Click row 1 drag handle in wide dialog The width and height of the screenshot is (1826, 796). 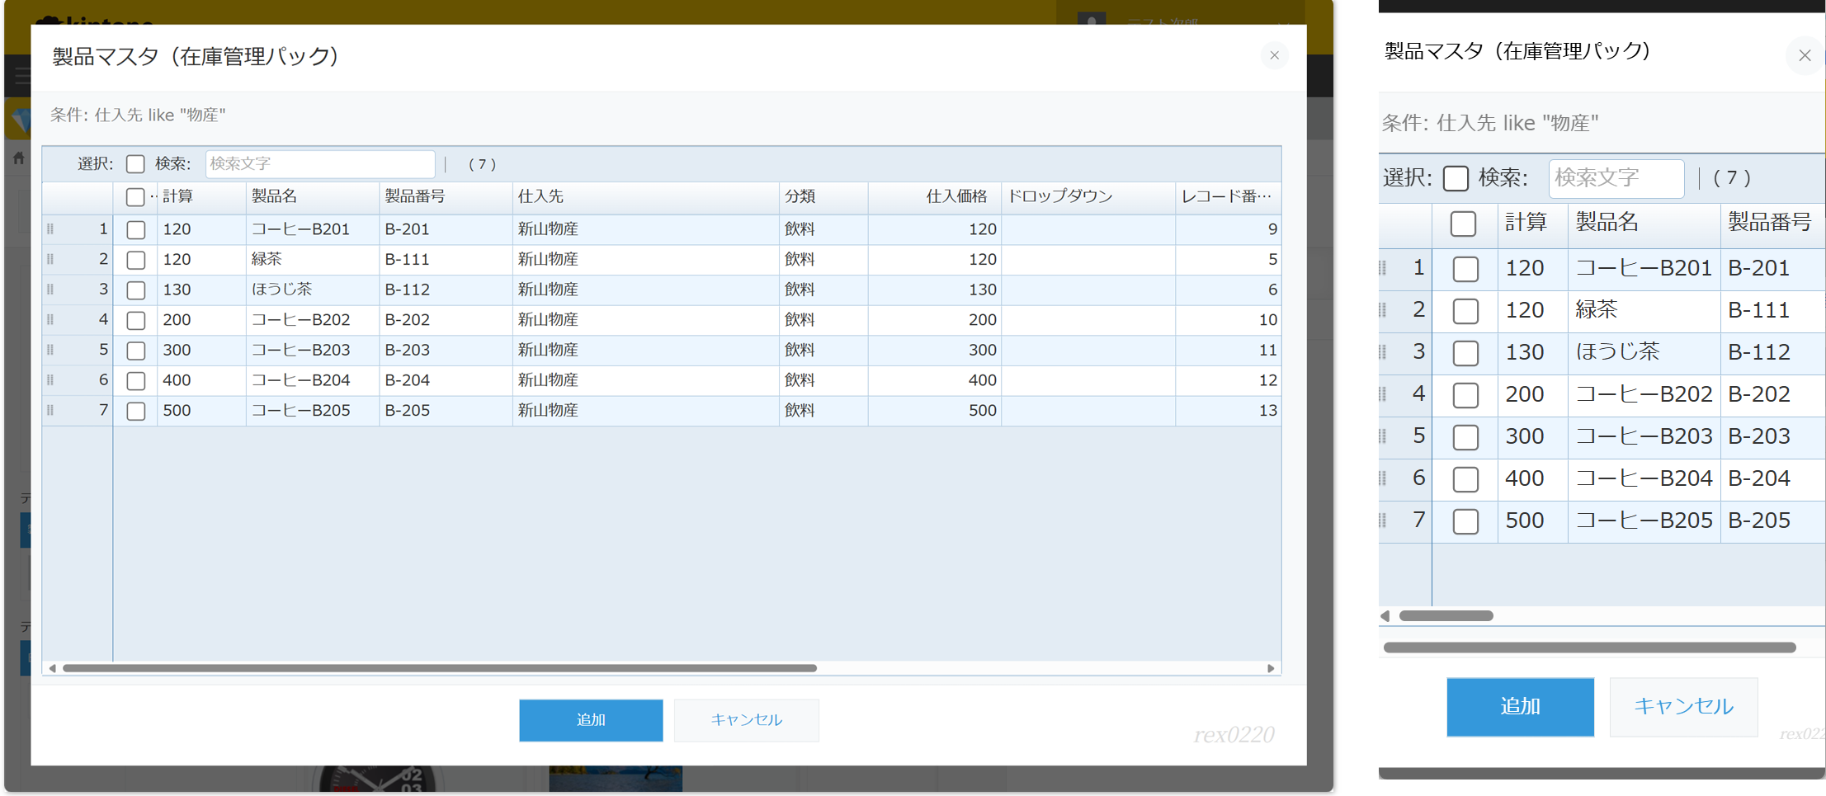coord(50,229)
